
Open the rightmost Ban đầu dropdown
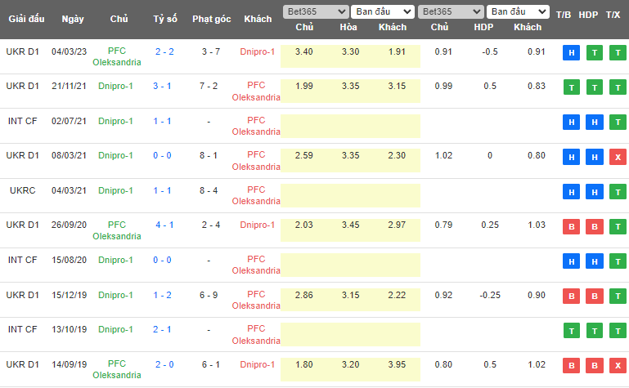[517, 12]
